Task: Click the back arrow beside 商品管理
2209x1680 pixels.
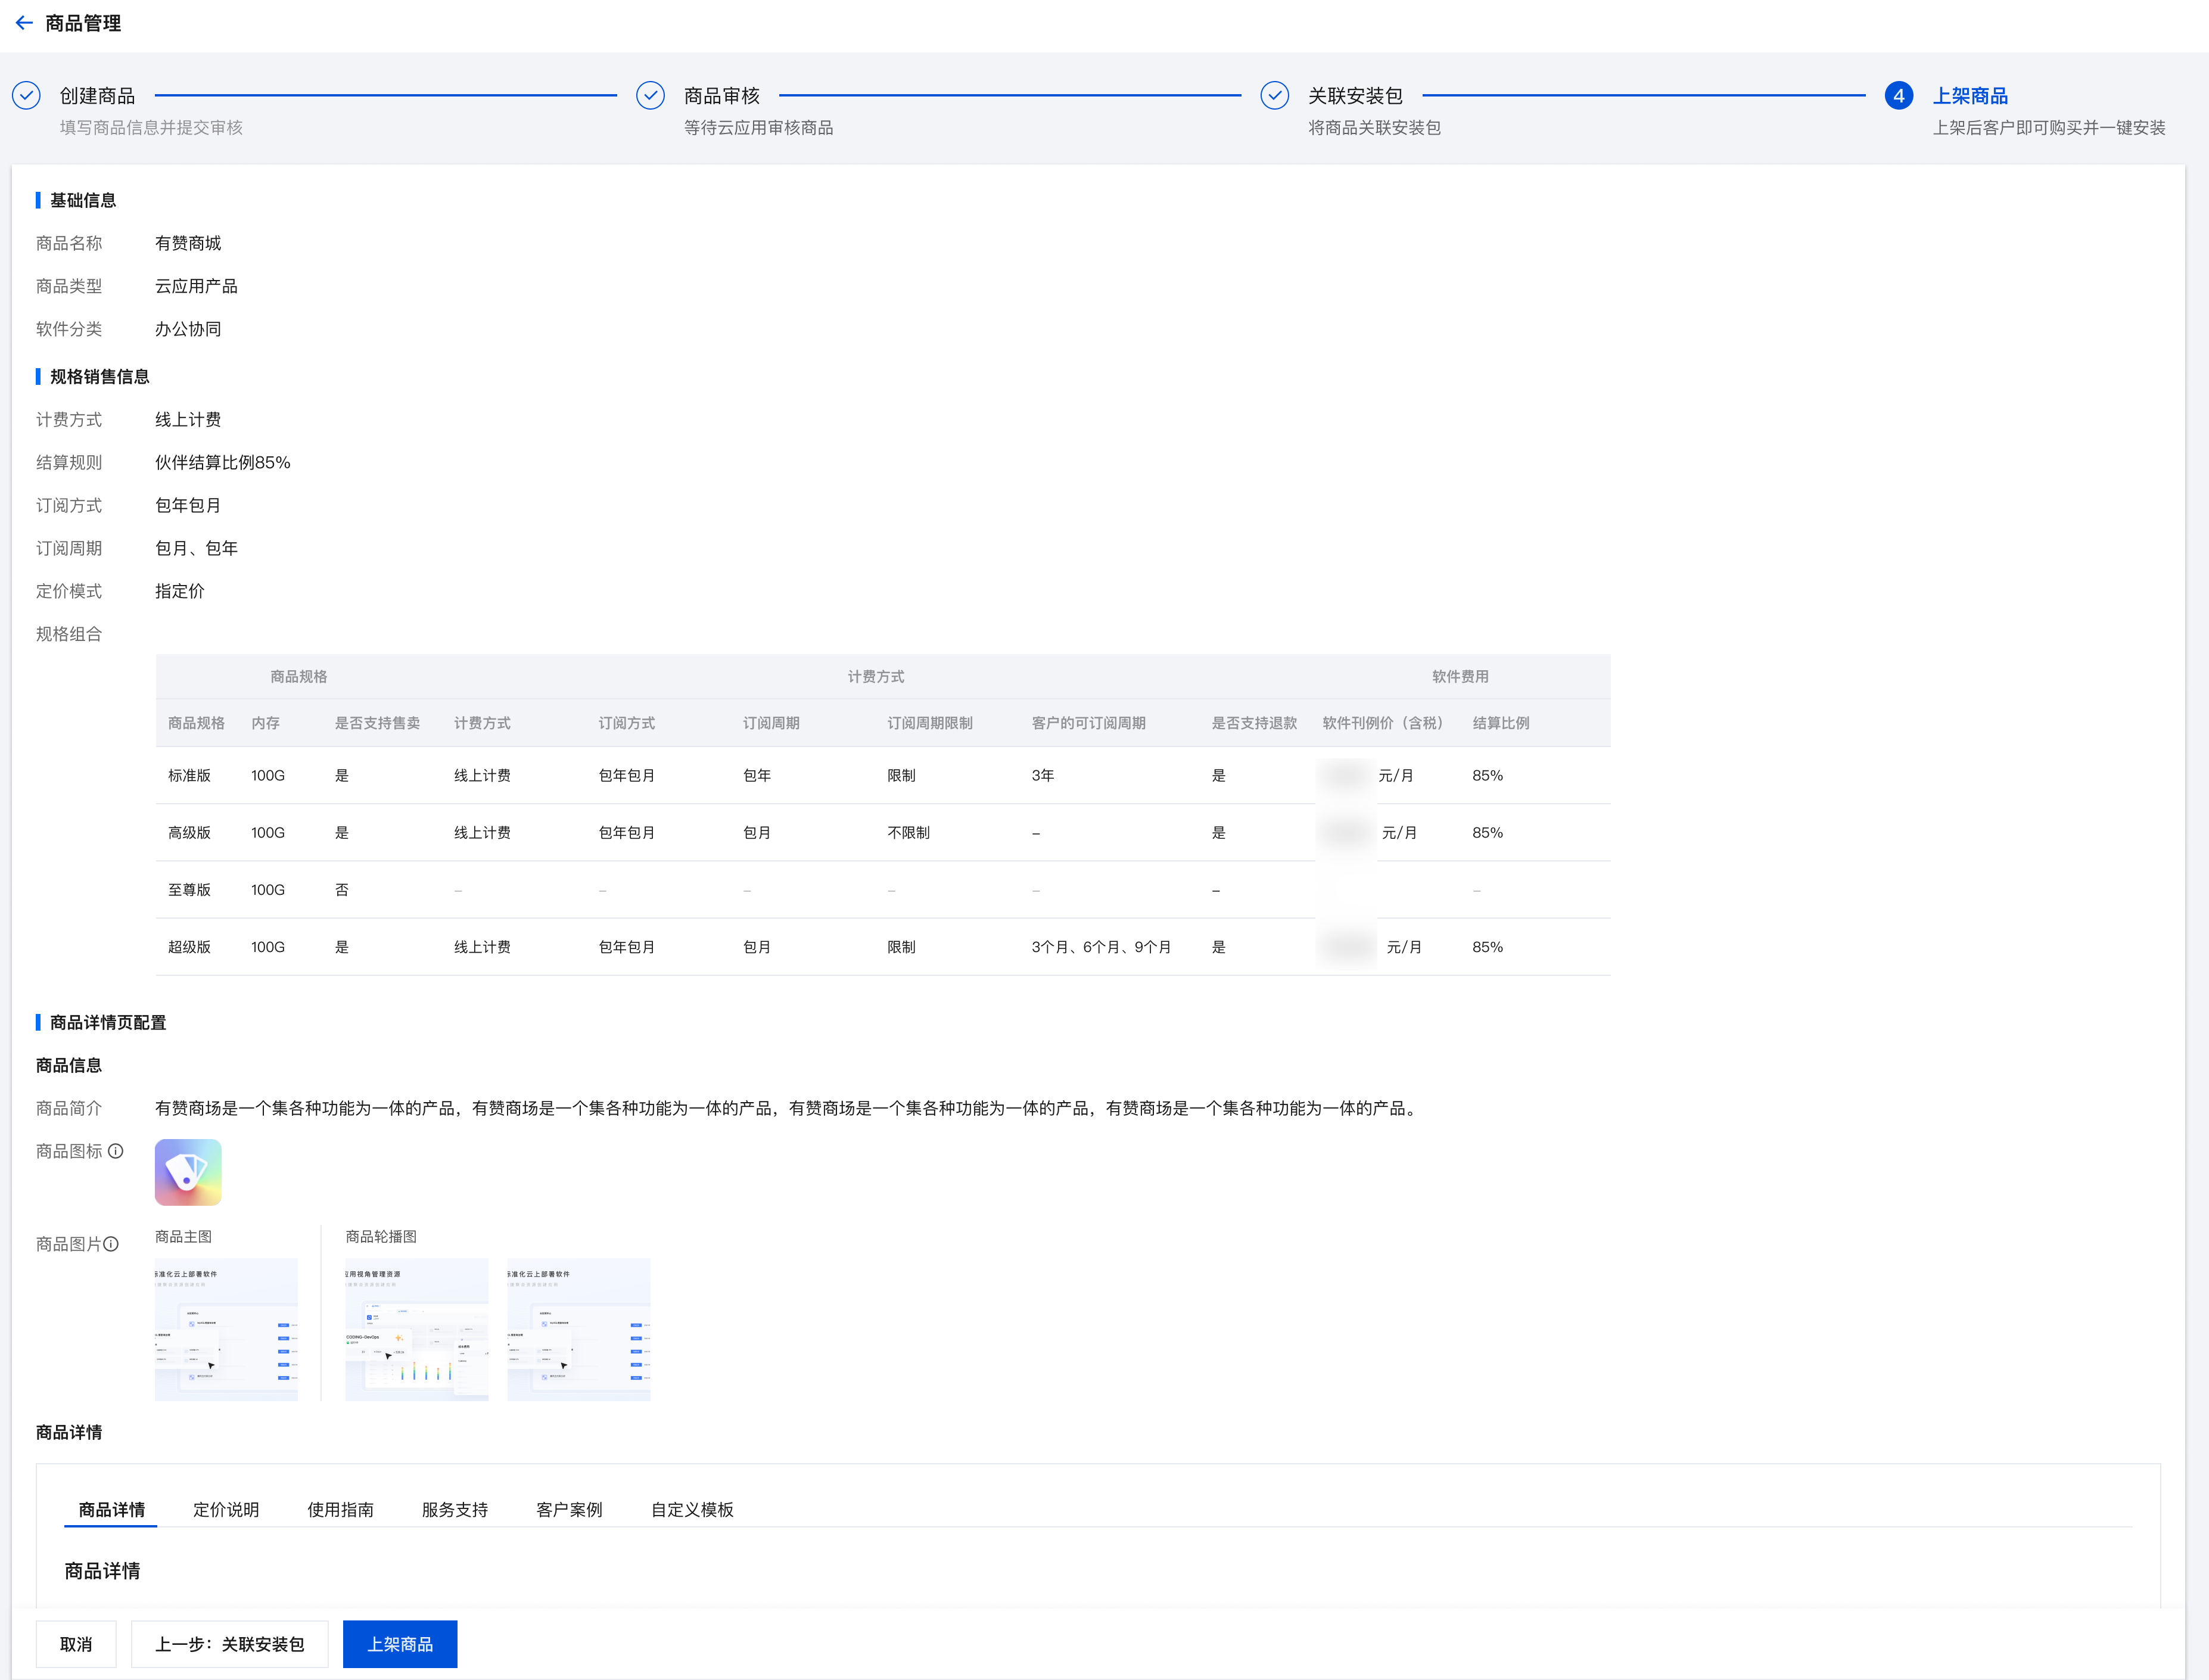Action: (24, 22)
